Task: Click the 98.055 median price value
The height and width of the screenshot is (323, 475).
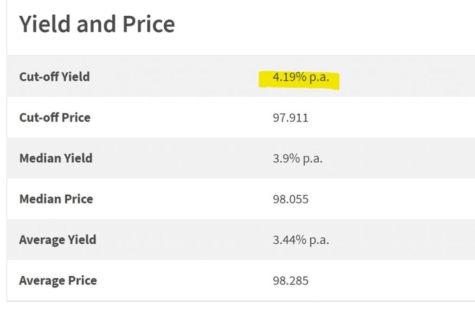Action: pos(290,199)
